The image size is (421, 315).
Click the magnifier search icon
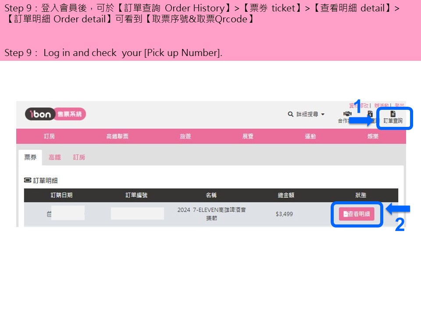pos(290,114)
